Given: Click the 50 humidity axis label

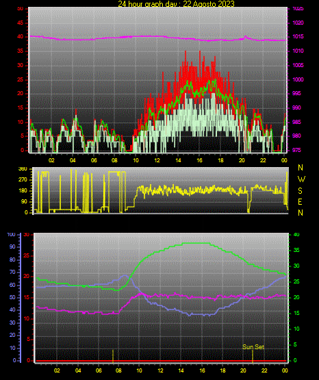Looking at the screenshot, I should [x=12, y=297].
